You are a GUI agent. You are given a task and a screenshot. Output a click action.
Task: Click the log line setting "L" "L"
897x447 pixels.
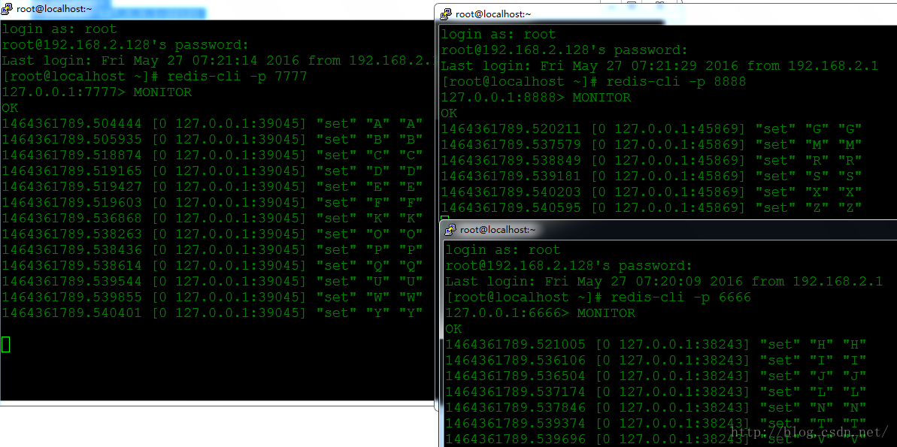tap(656, 391)
